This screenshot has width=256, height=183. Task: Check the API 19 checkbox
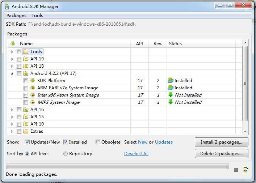coord(19,59)
